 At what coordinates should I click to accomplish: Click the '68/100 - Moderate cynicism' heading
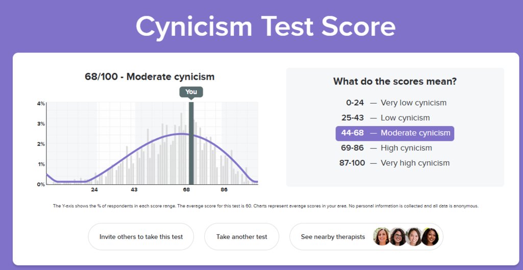pyautogui.click(x=150, y=77)
